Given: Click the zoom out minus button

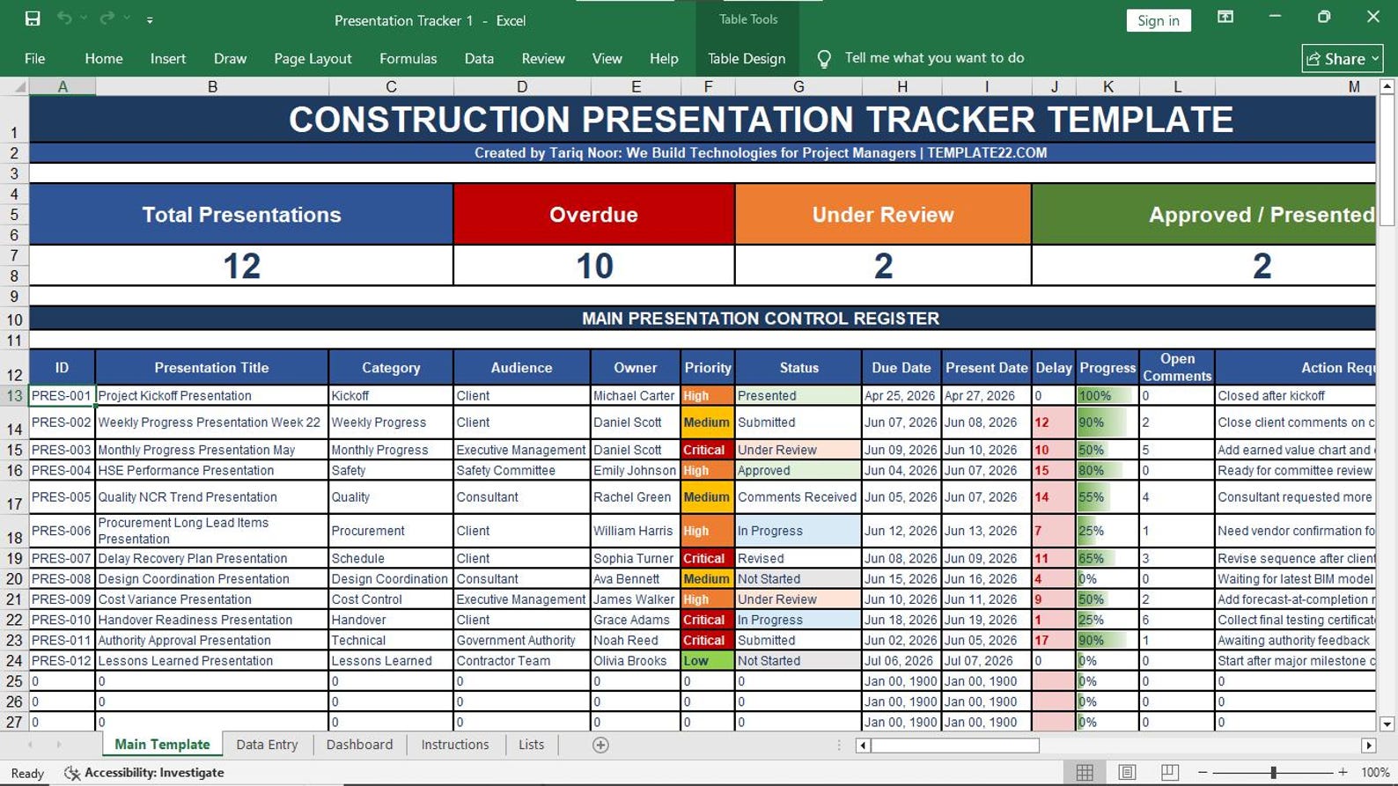Looking at the screenshot, I should coord(1203,773).
